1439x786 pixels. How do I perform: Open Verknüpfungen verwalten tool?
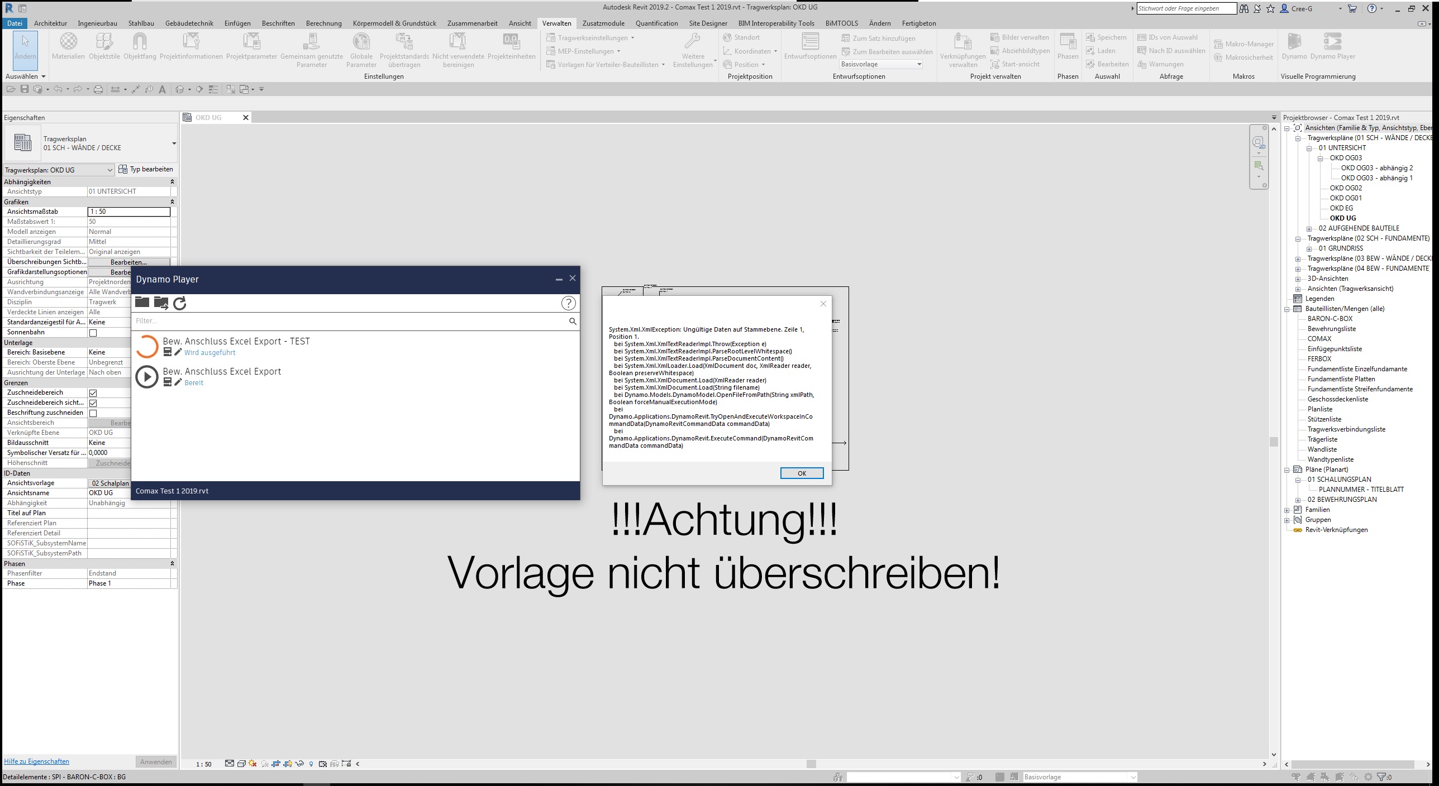click(962, 50)
